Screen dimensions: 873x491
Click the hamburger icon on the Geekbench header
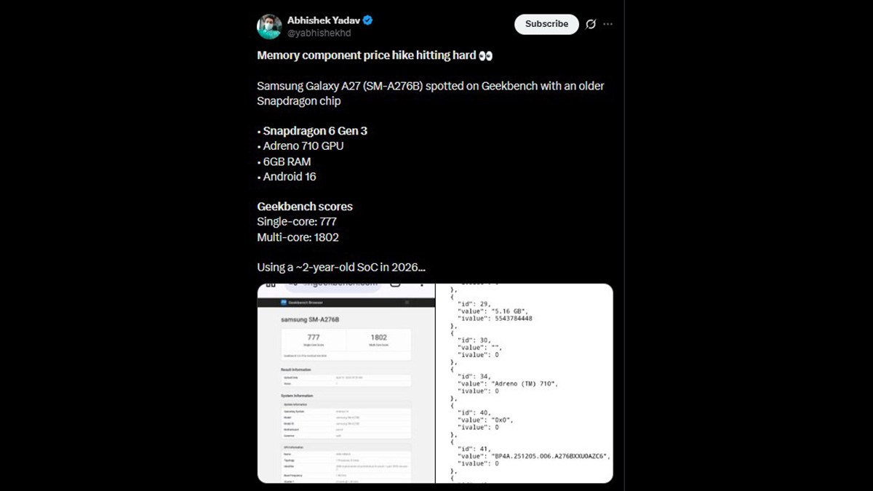coord(407,303)
